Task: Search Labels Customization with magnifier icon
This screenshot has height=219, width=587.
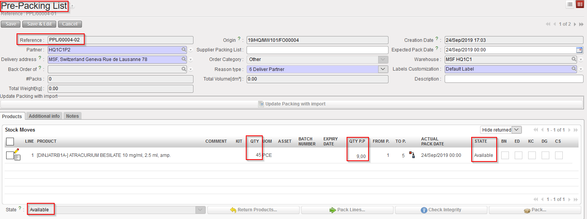Action: point(574,69)
